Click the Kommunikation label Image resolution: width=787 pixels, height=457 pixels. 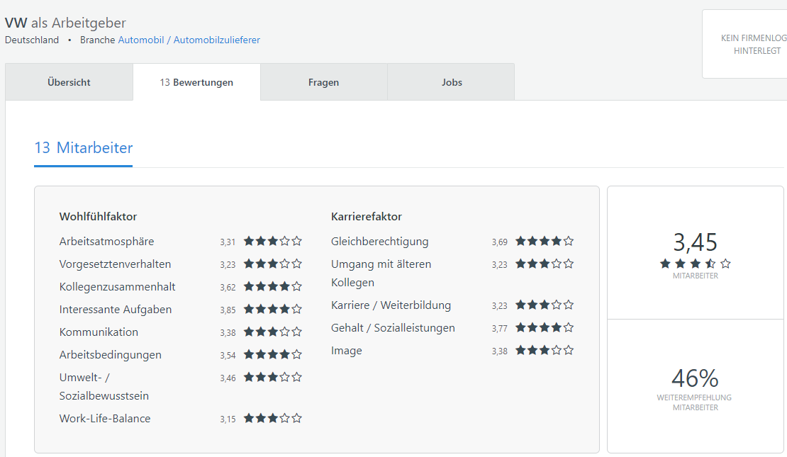[x=99, y=332]
